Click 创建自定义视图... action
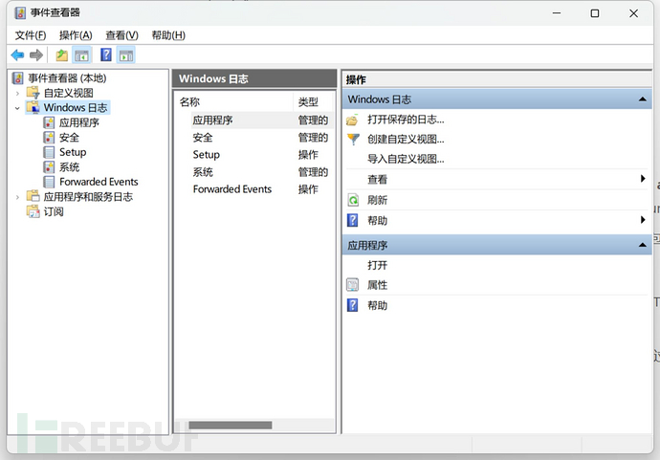 (x=406, y=140)
